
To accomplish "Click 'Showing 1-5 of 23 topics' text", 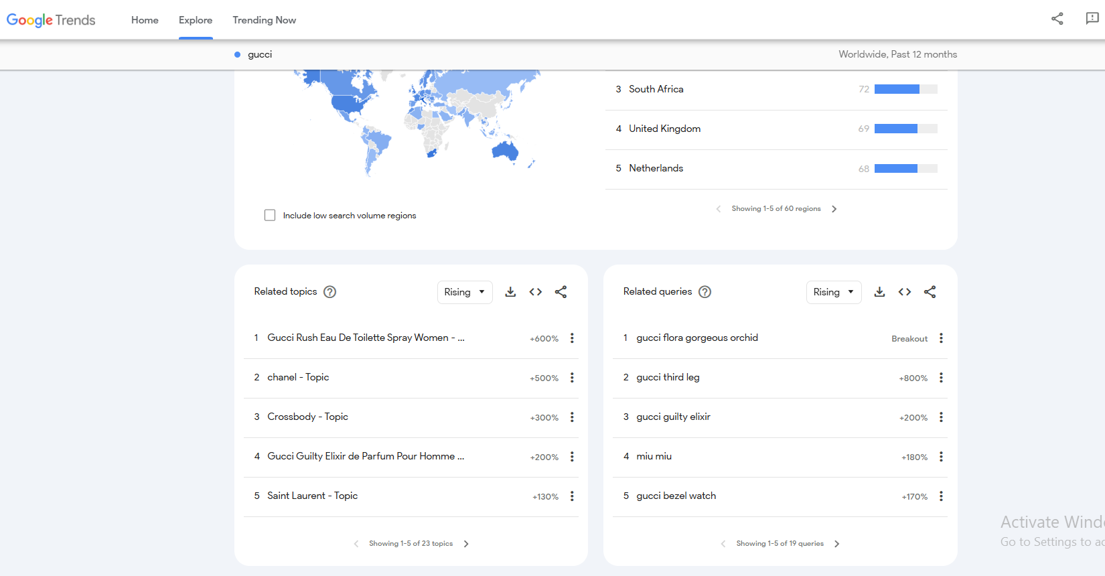I will pyautogui.click(x=411, y=544).
